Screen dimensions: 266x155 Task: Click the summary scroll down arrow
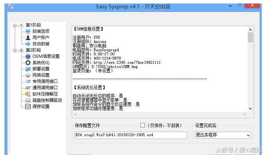coord(250,109)
